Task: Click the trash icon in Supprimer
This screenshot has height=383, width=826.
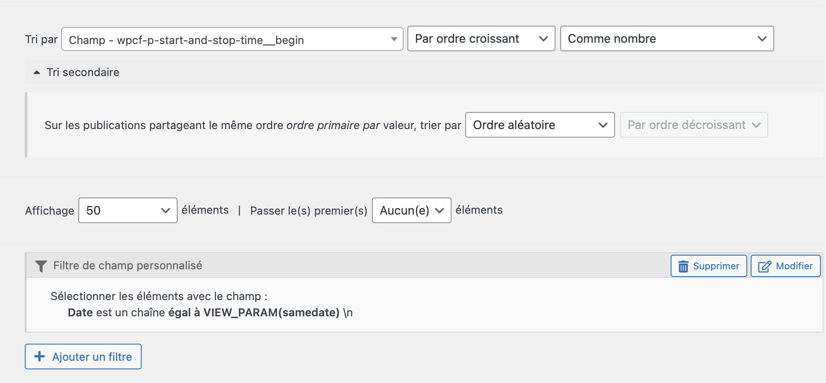Action: pyautogui.click(x=683, y=266)
